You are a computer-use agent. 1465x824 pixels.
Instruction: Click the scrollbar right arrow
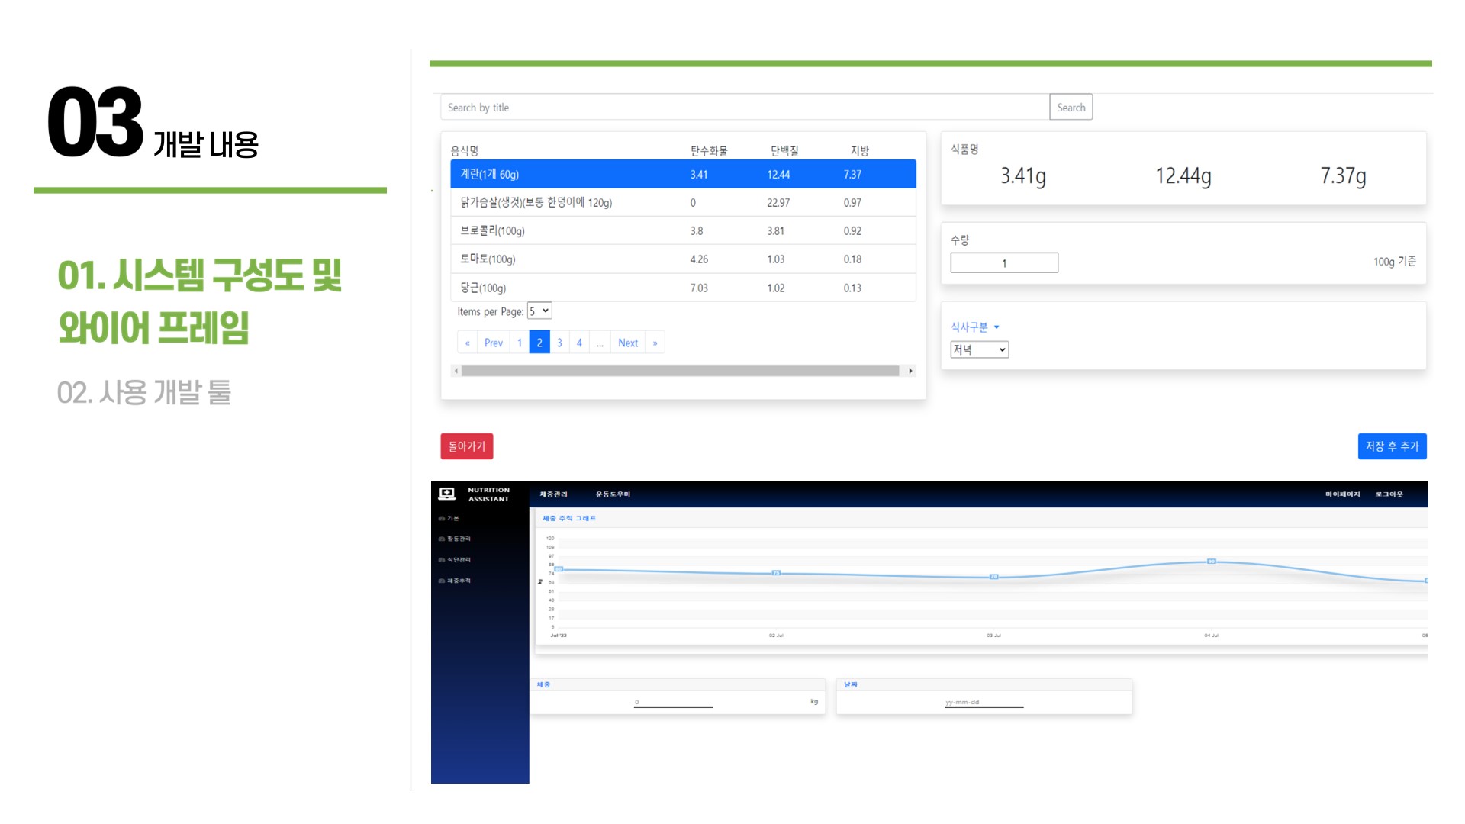[x=910, y=371]
